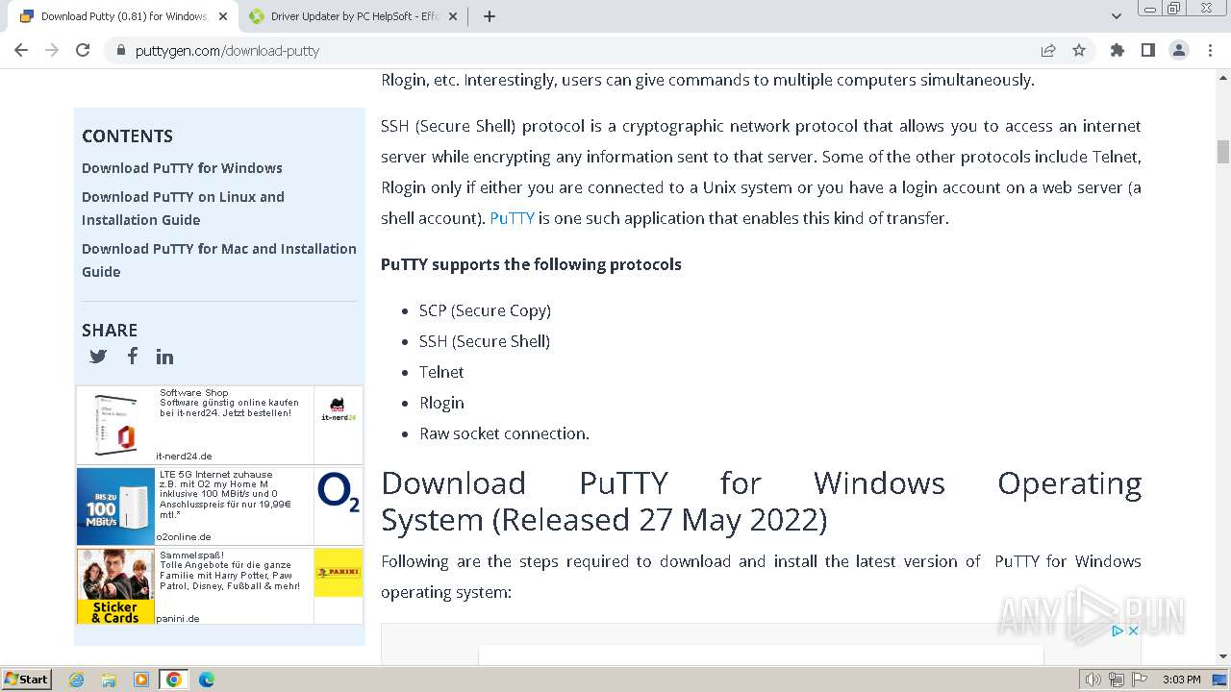The height and width of the screenshot is (692, 1231).
Task: Click the Action Center flag tray icon
Action: pos(1140,680)
